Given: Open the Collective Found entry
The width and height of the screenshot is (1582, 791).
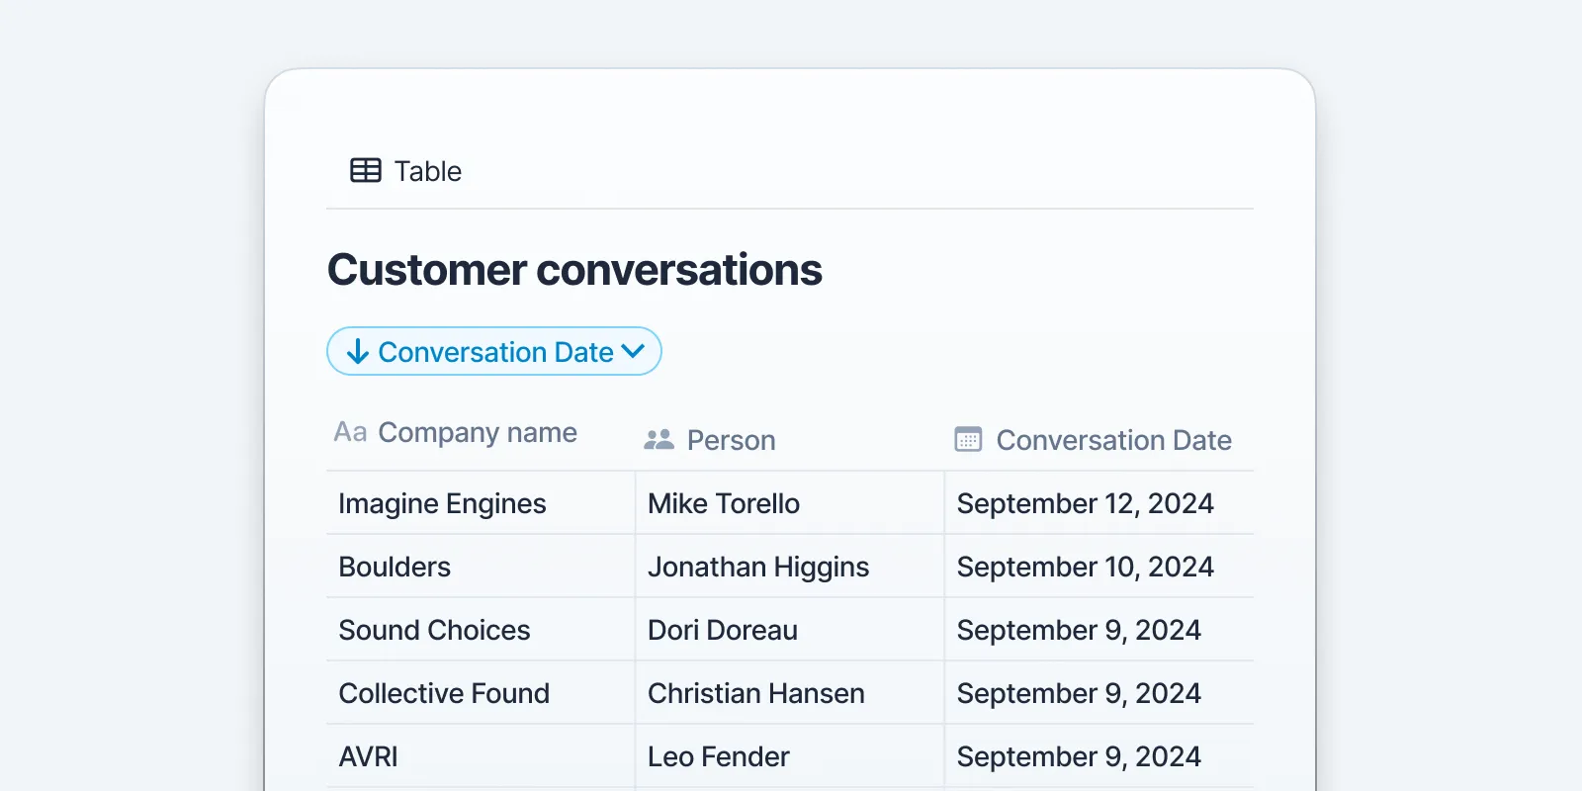Looking at the screenshot, I should 444,693.
